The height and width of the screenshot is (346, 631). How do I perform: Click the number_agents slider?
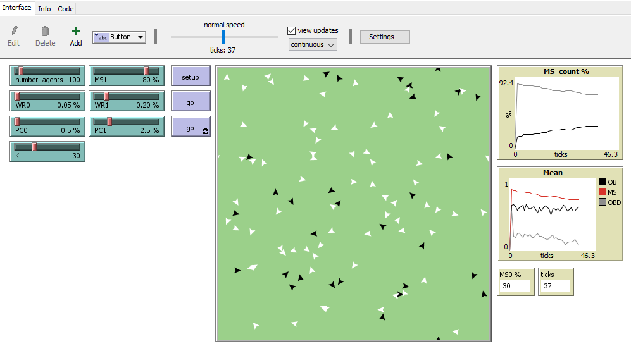pos(47,75)
